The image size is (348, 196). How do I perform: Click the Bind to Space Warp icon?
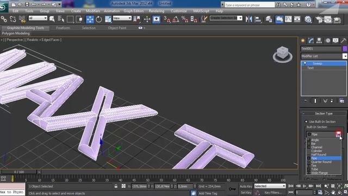[22, 20]
